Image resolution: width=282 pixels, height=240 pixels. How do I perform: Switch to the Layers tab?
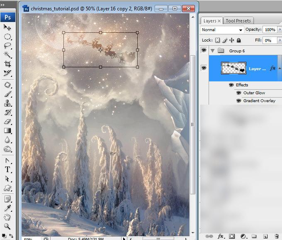click(x=210, y=21)
